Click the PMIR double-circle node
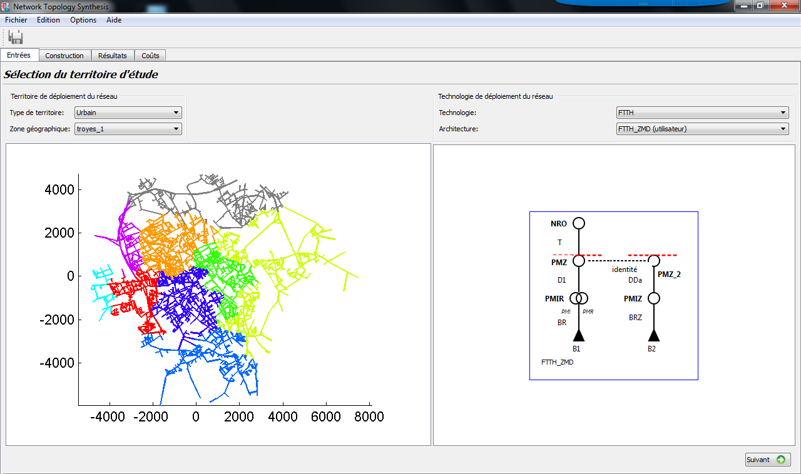This screenshot has width=801, height=474. click(579, 298)
